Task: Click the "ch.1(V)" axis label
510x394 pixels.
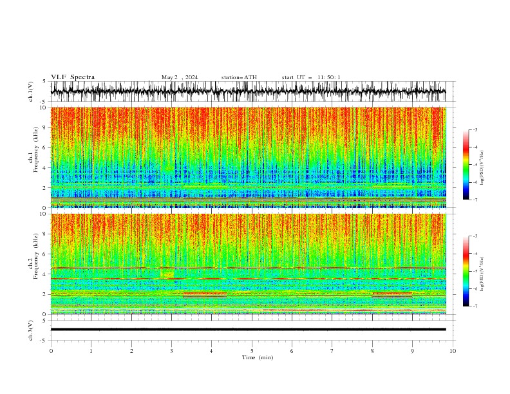Action: pyautogui.click(x=31, y=91)
